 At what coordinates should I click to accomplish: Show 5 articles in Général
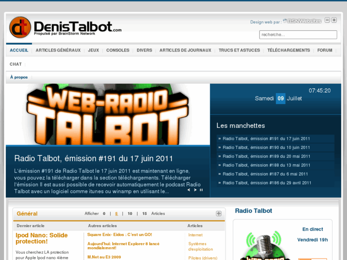[116, 214]
